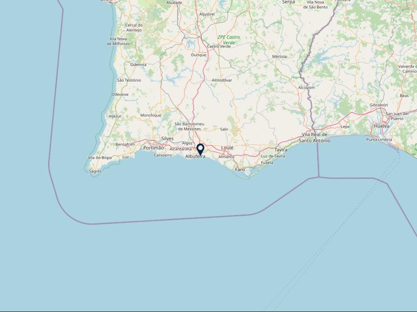The width and height of the screenshot is (417, 312).
Task: Click the Punta Umbría coastal label
Action: pyautogui.click(x=379, y=140)
